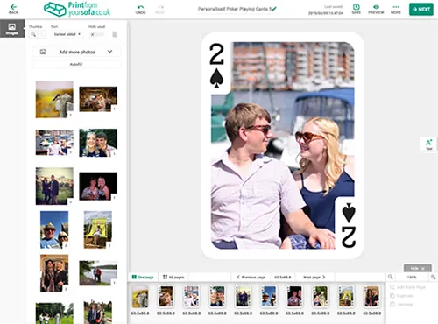Viewport: 438px width, 324px height.
Task: Open the More options menu
Action: pyautogui.click(x=396, y=9)
